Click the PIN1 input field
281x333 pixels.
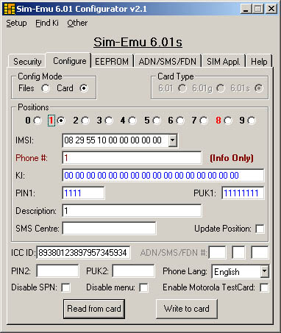pos(83,193)
